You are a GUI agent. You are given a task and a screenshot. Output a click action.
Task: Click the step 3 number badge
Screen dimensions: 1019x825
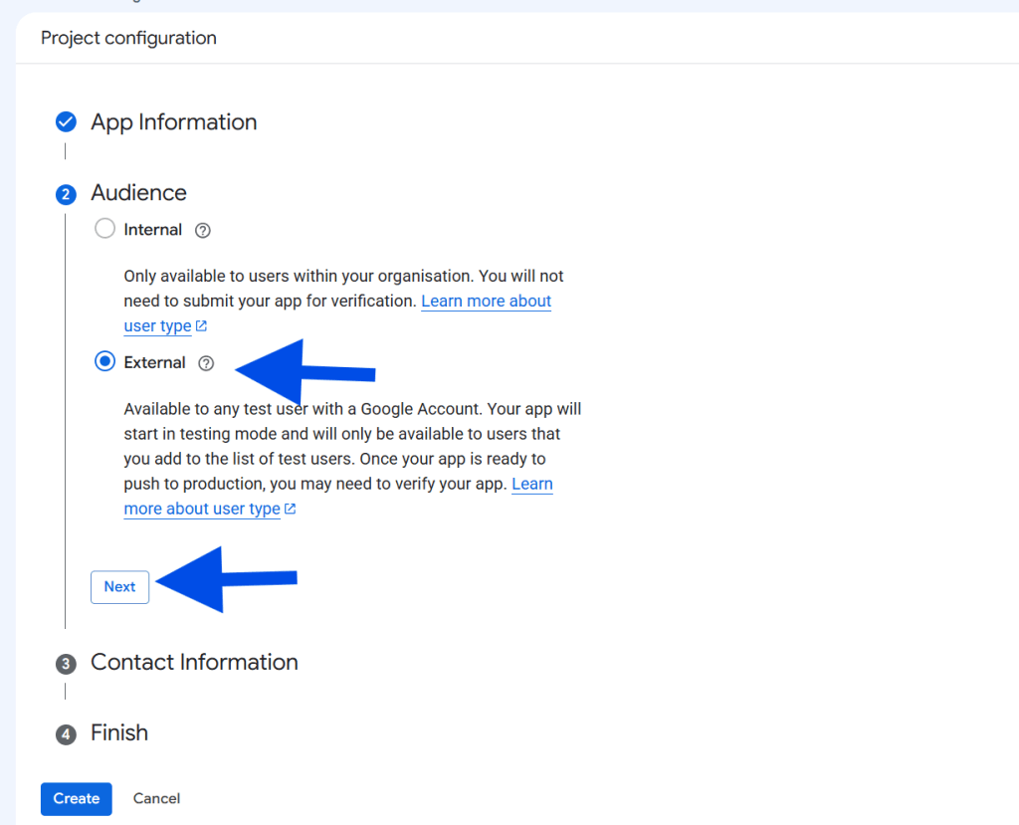click(66, 664)
